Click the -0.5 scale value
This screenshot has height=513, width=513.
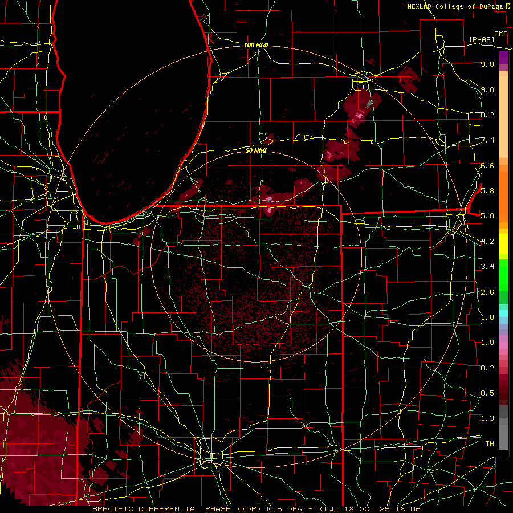pyautogui.click(x=485, y=393)
